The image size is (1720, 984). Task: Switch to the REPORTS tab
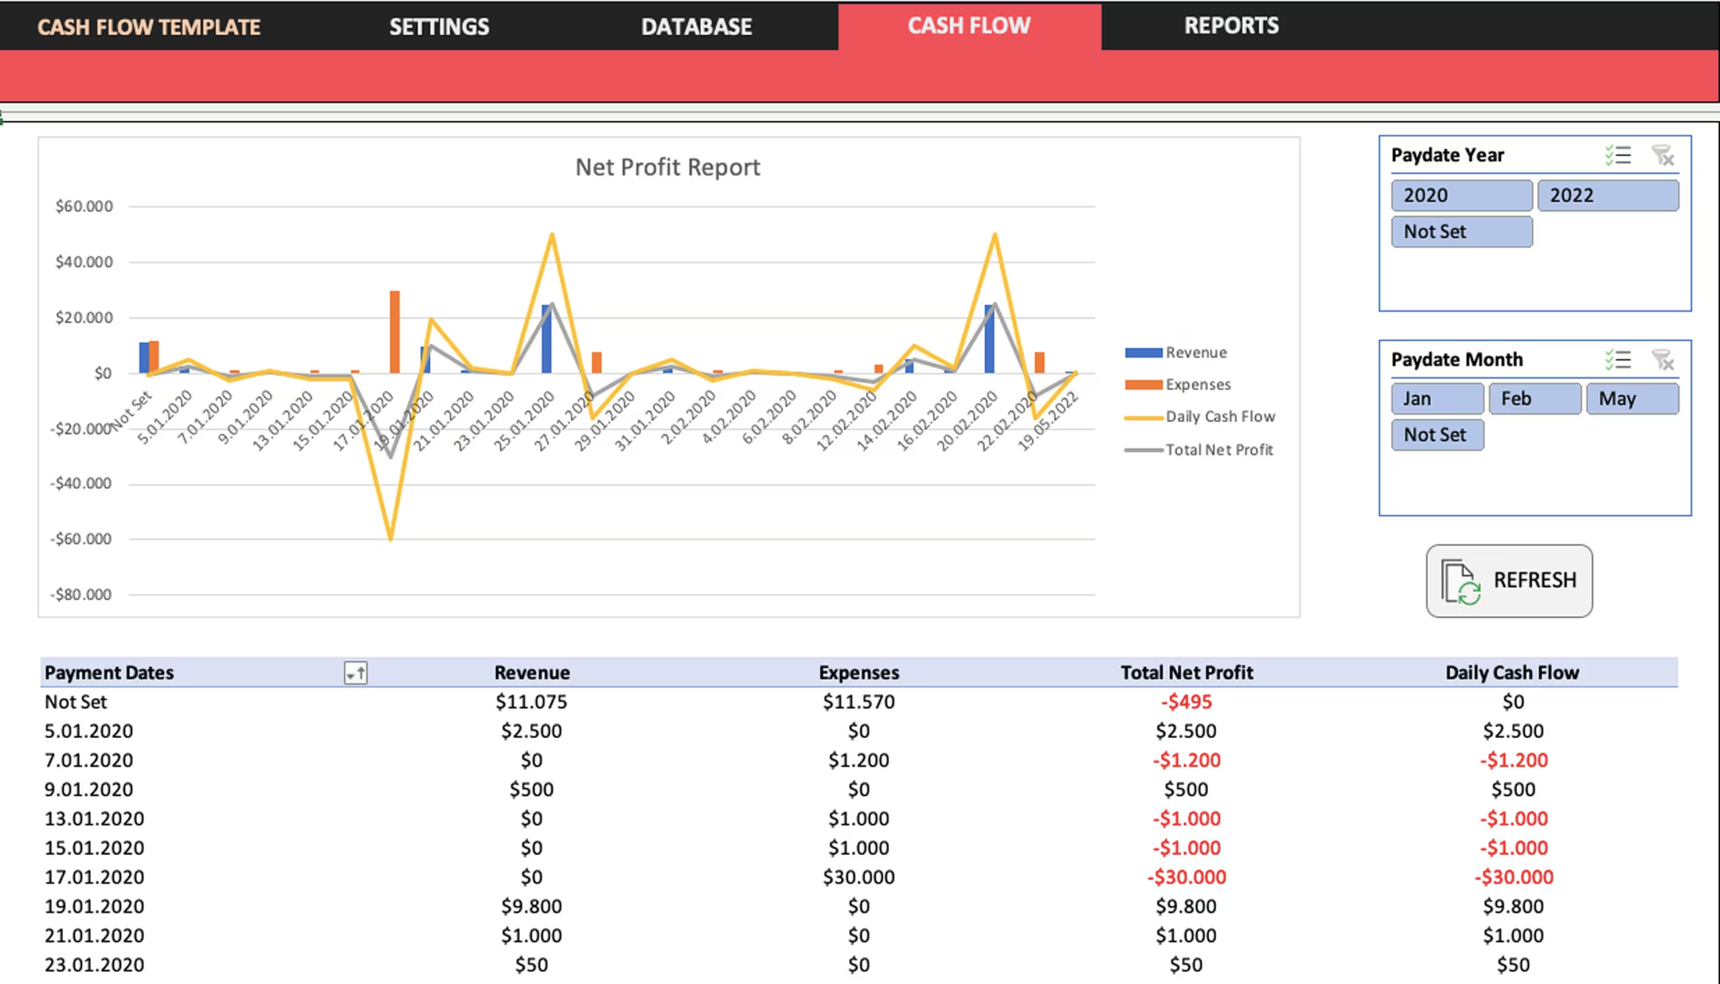(x=1231, y=26)
